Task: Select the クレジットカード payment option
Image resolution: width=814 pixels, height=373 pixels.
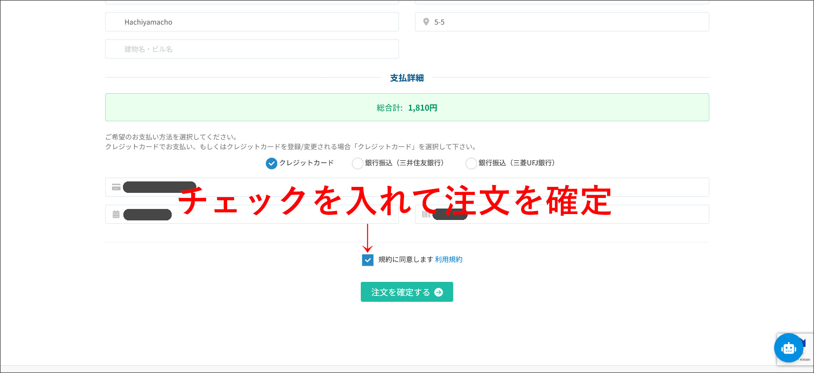Action: pos(271,163)
